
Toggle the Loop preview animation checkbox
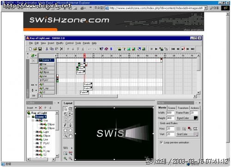pos(161,143)
